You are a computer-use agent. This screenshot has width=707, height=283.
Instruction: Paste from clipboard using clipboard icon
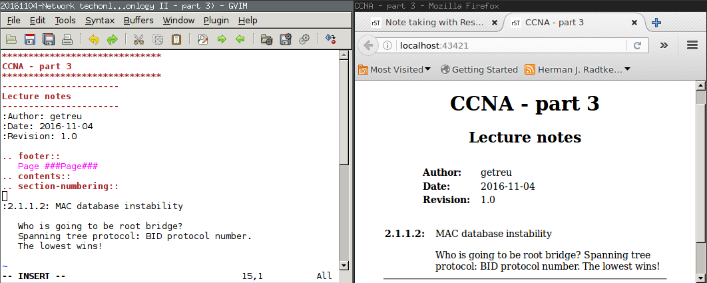pos(176,39)
